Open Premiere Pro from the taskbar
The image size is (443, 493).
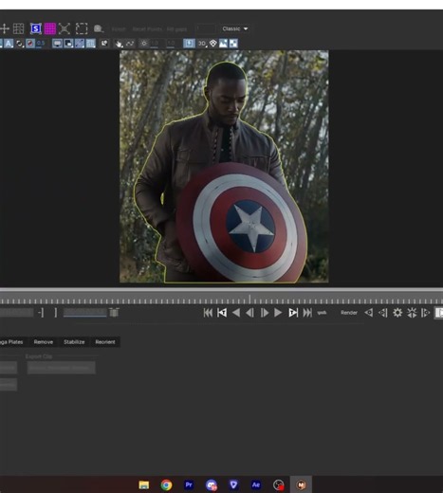(x=189, y=484)
